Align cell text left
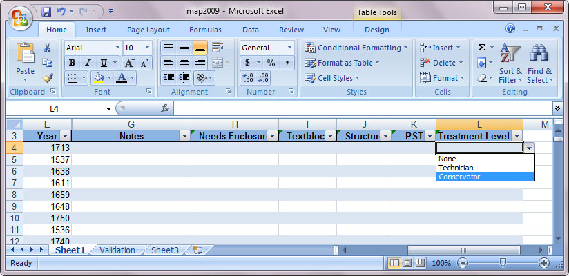Screen dimensions: 569x276 click(168, 63)
